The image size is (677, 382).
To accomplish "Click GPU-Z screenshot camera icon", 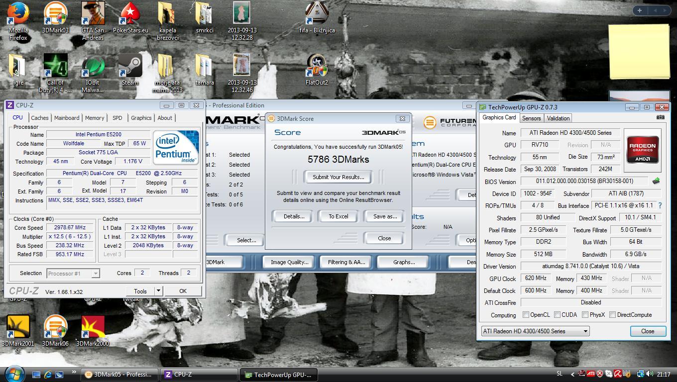I will [660, 117].
